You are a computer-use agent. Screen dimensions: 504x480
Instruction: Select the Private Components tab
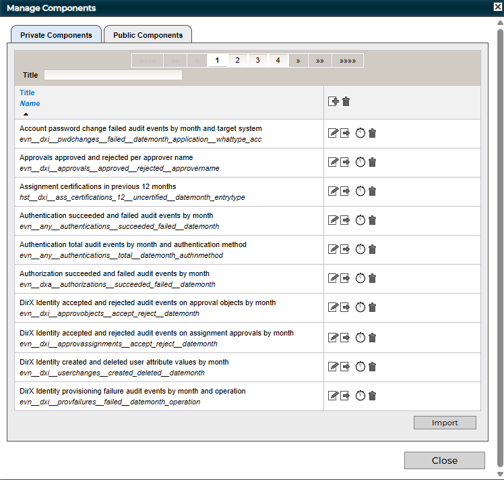tap(56, 35)
